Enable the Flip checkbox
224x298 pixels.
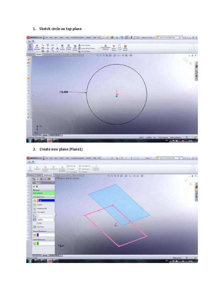click(x=38, y=223)
